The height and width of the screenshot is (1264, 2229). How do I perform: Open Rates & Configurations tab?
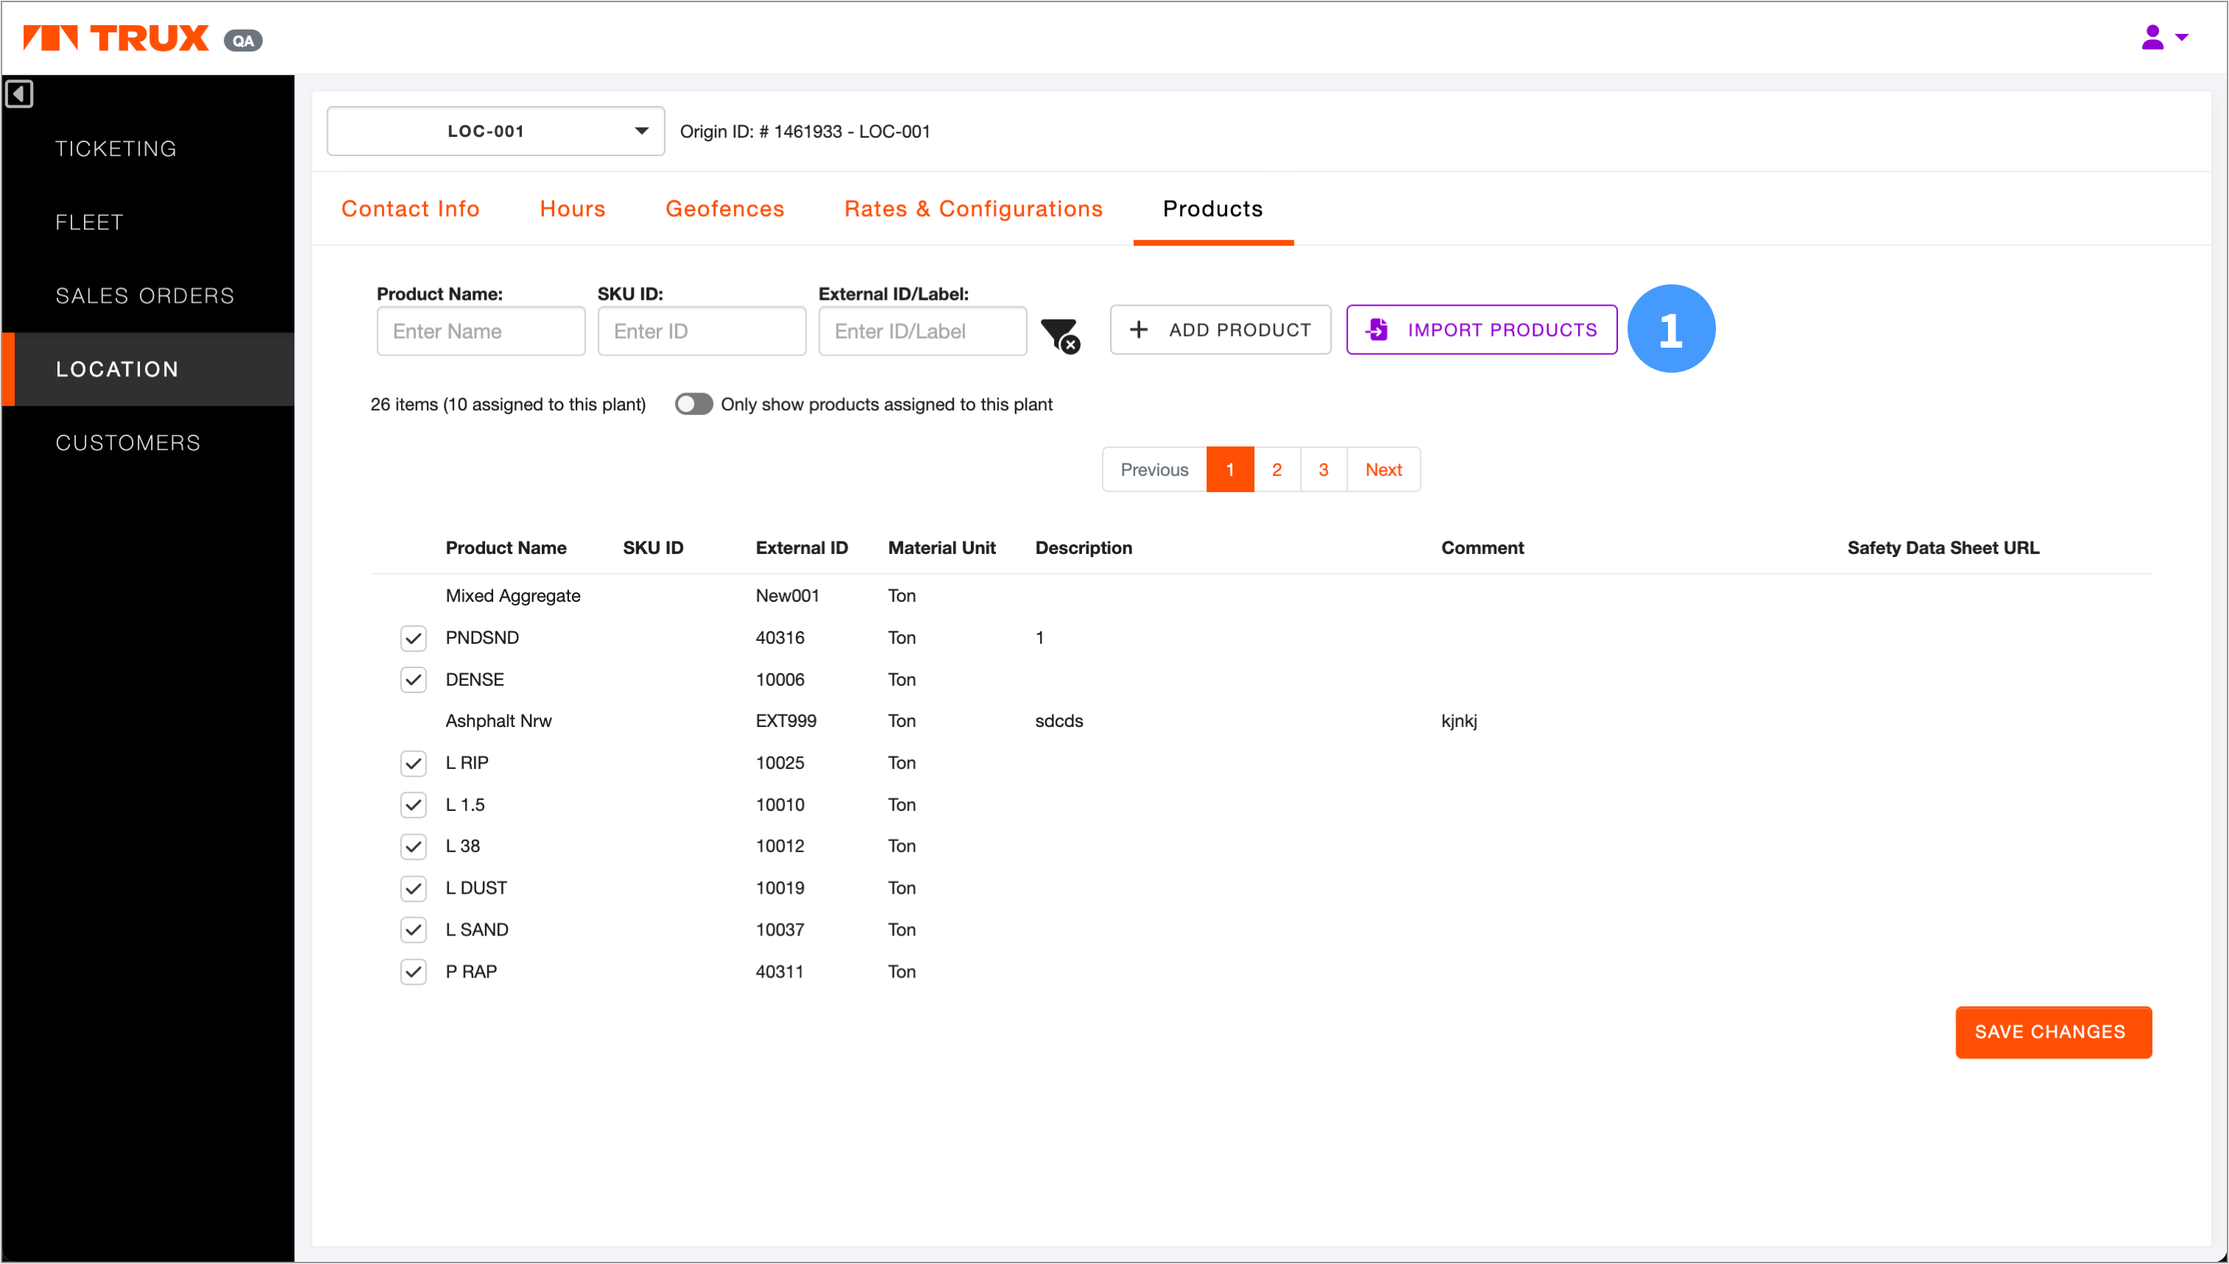click(x=973, y=208)
